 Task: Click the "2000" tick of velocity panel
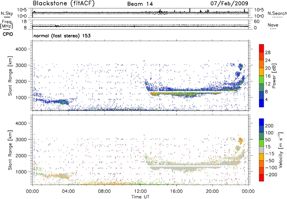click(x=21, y=156)
